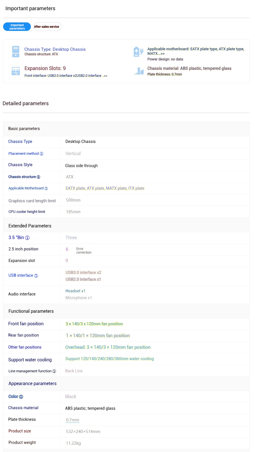Click the 0.7mm plate thickness value
Viewport: 255px width, 452px height.
coord(73,420)
